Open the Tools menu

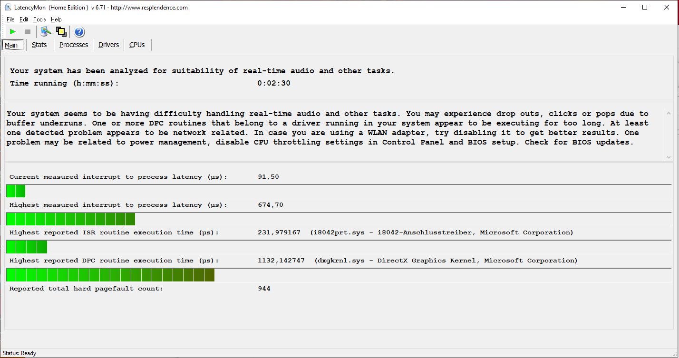39,19
